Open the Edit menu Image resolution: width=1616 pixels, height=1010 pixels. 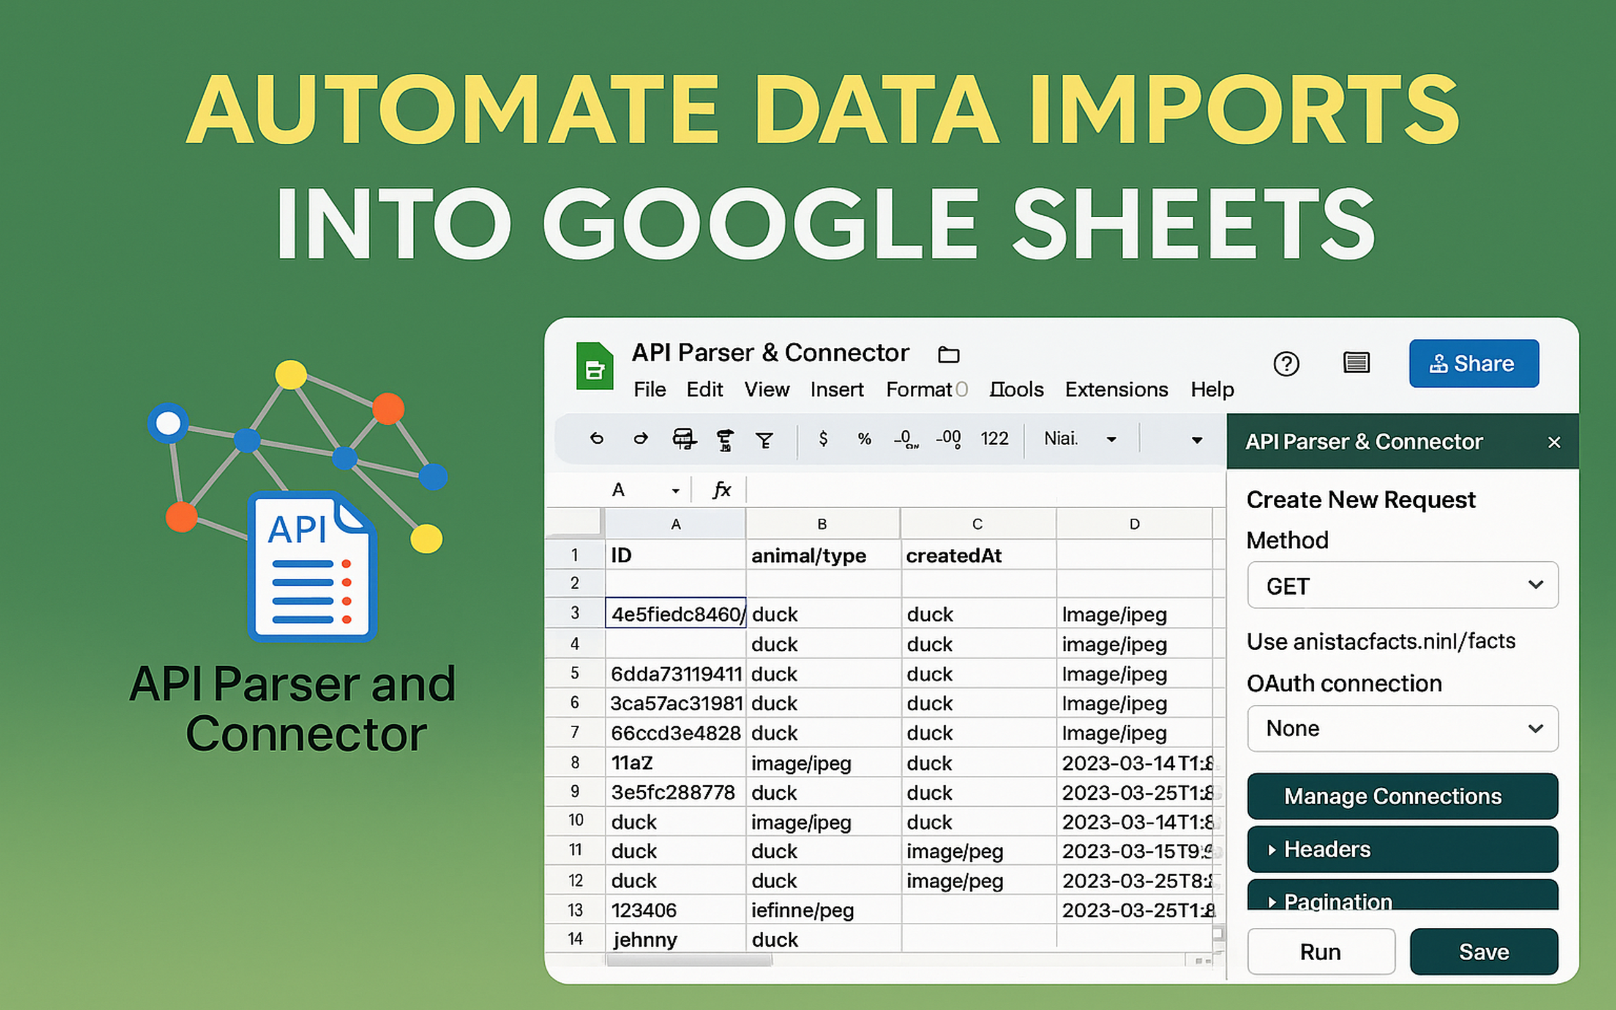704,389
